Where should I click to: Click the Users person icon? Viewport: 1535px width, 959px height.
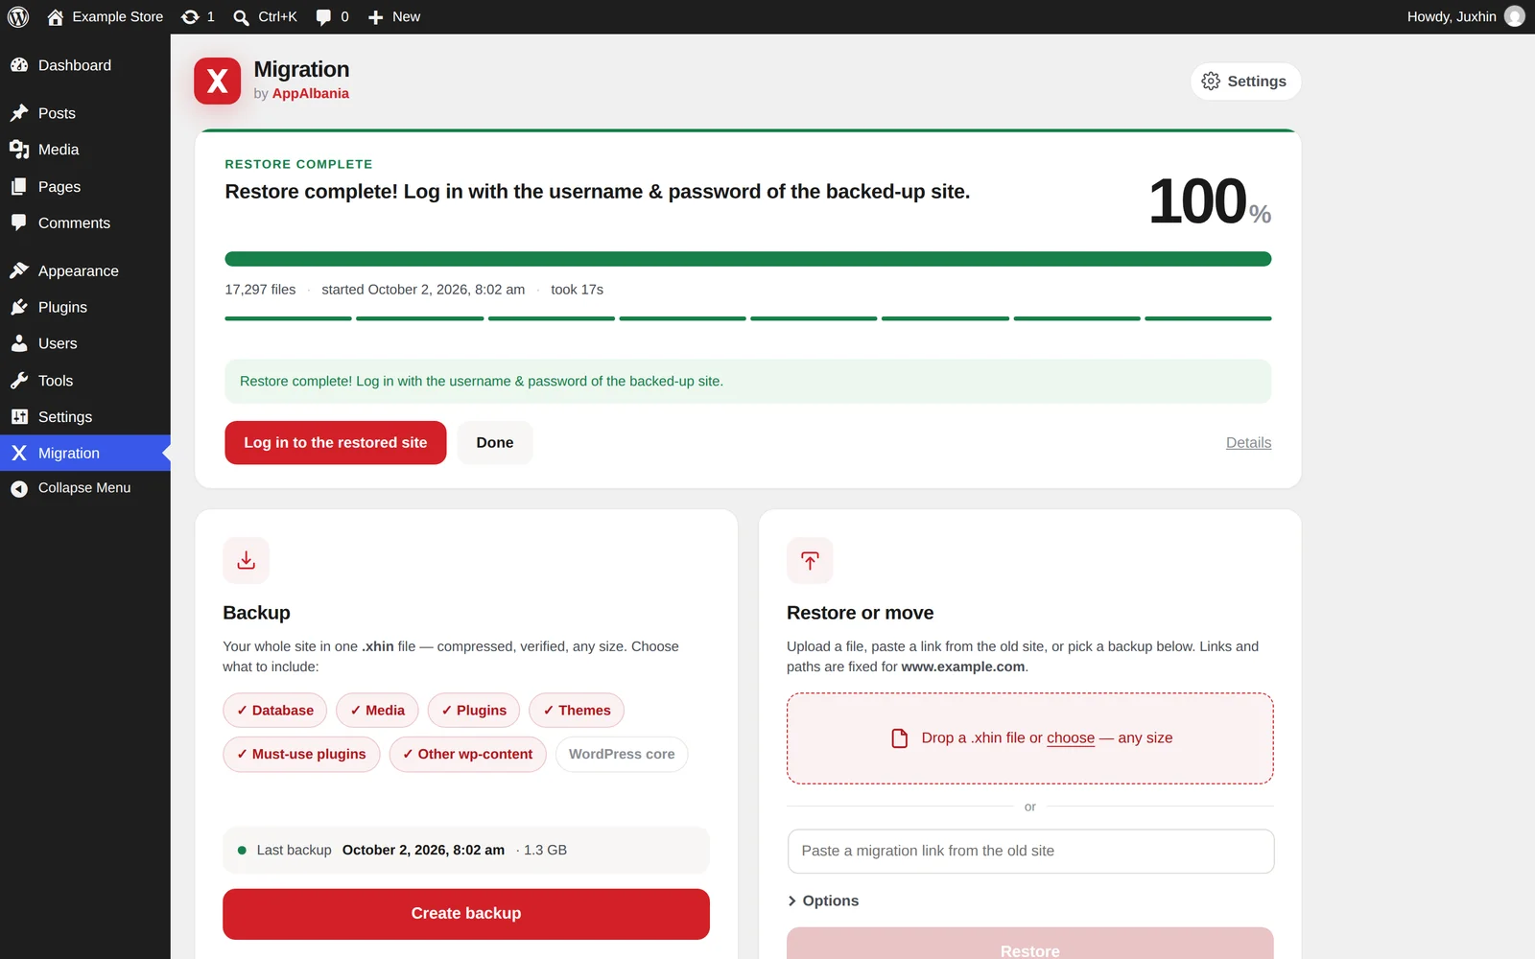point(19,343)
